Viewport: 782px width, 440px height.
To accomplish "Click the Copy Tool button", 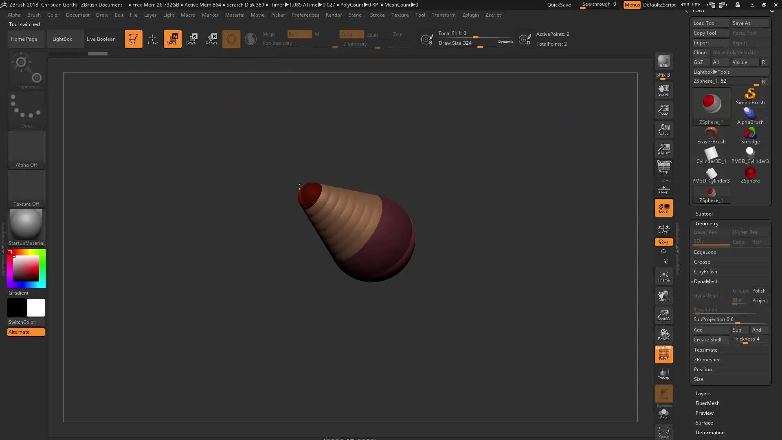I will 711,33.
